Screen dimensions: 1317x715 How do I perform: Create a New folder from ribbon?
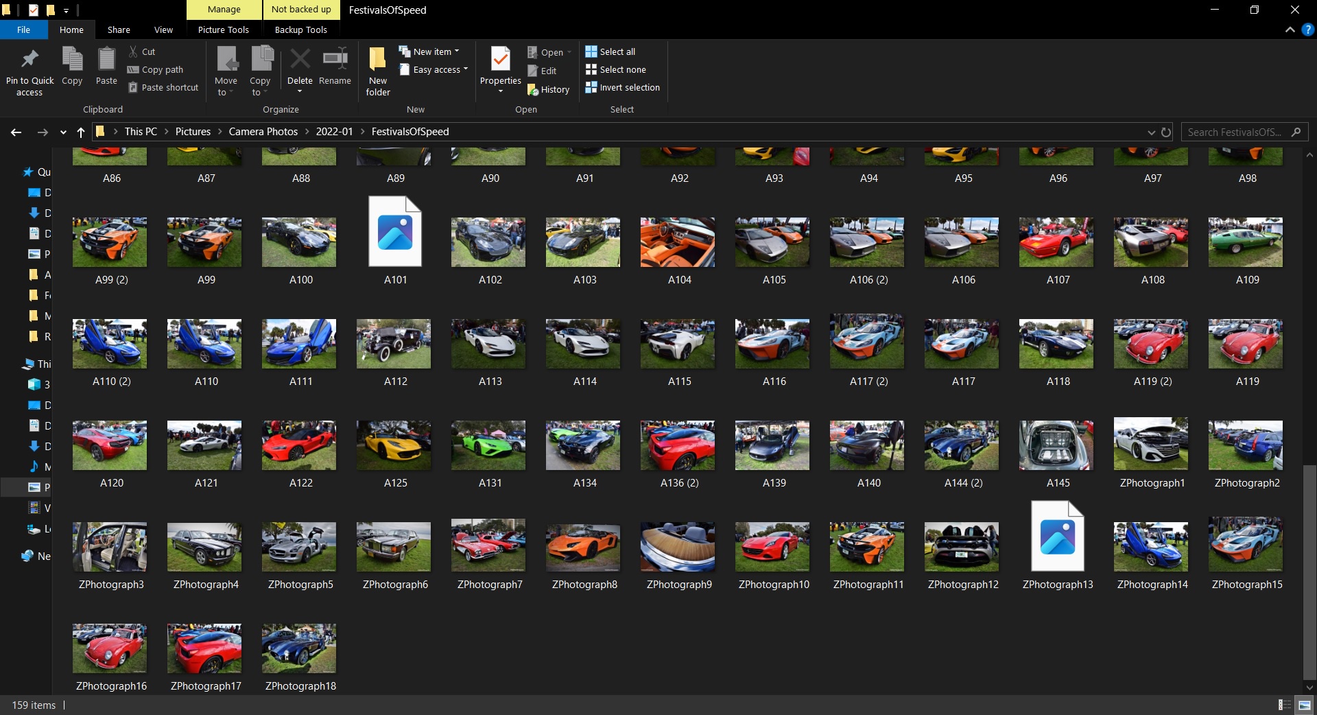(x=377, y=71)
